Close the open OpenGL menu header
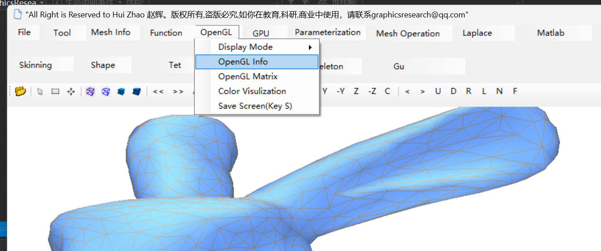This screenshot has height=251, width=601. (217, 32)
